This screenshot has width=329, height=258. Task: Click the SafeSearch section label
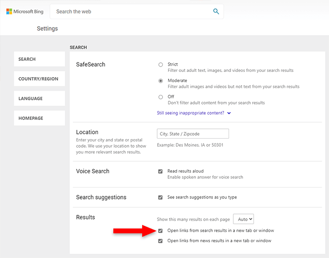pos(90,65)
